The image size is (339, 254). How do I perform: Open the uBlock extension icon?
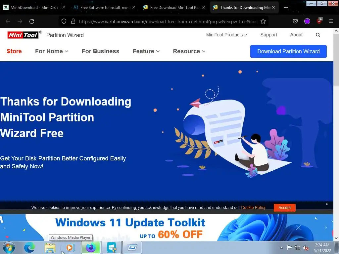[x=319, y=21]
